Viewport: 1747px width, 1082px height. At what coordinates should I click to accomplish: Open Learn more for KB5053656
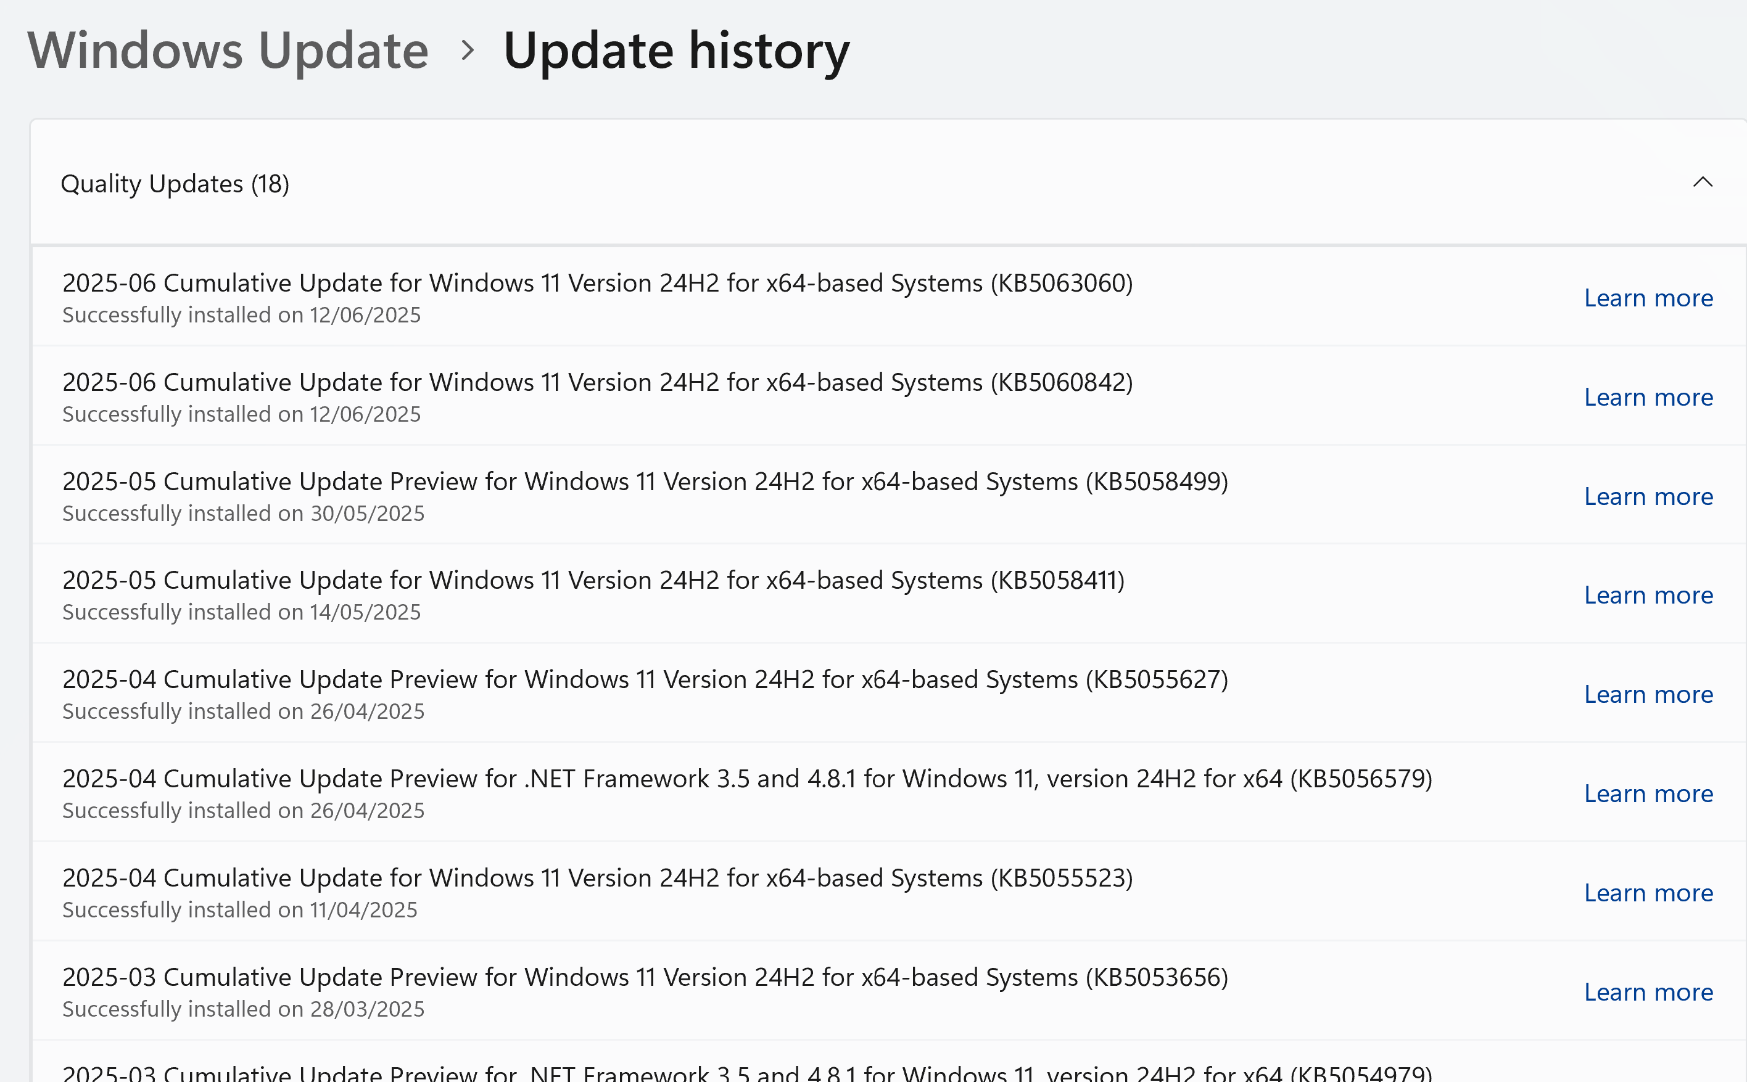[1648, 993]
